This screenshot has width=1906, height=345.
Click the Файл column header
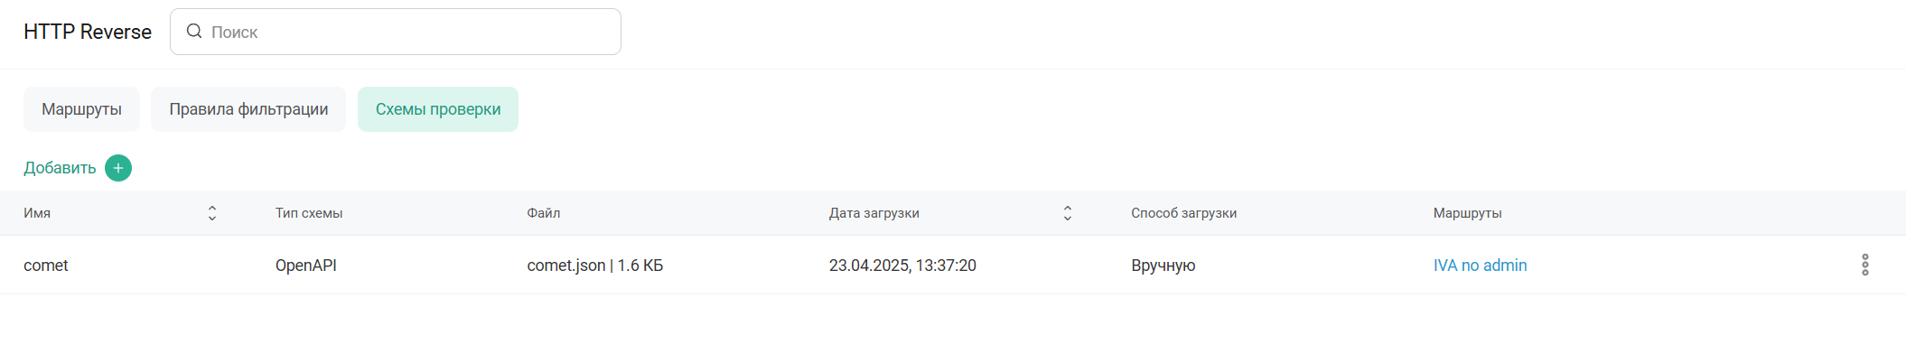pyautogui.click(x=544, y=213)
